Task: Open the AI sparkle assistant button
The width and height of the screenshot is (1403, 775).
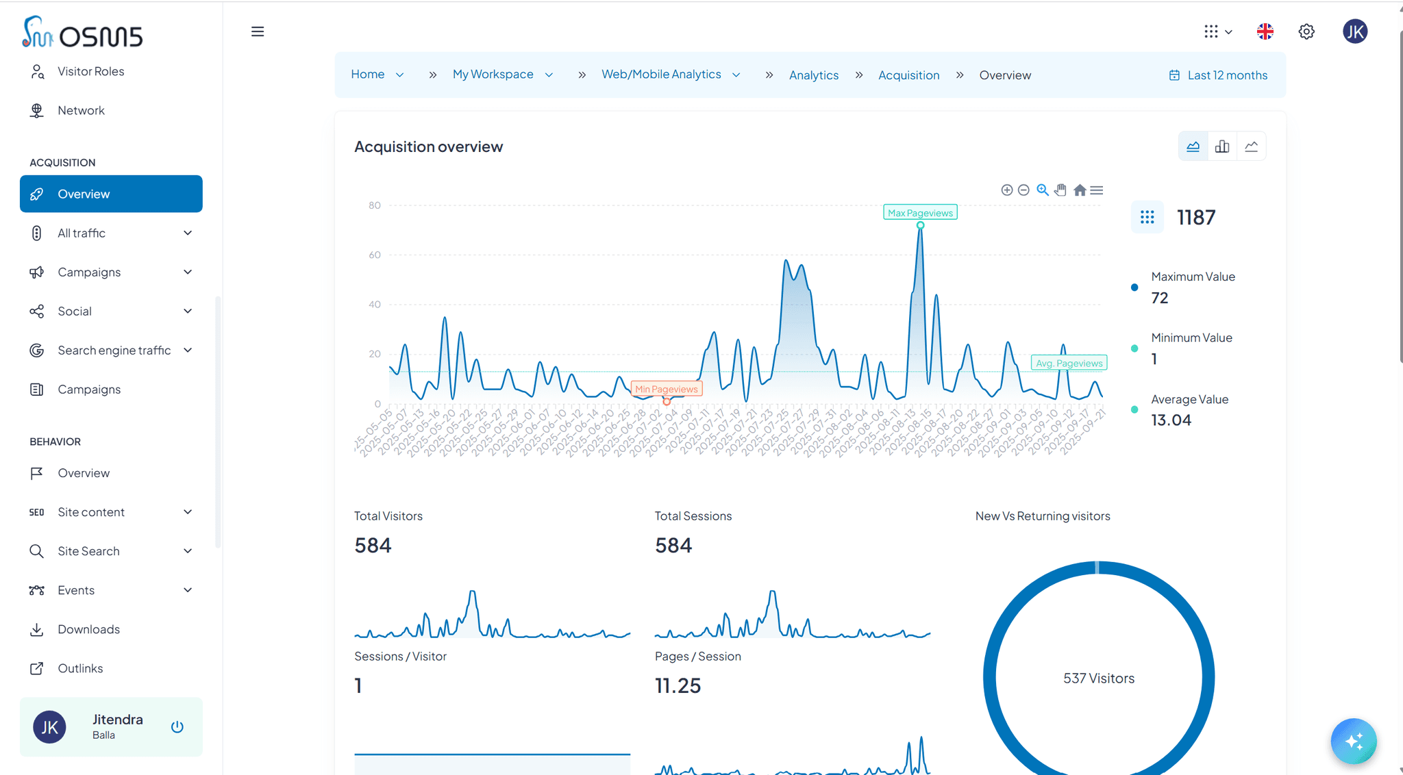Action: tap(1353, 741)
